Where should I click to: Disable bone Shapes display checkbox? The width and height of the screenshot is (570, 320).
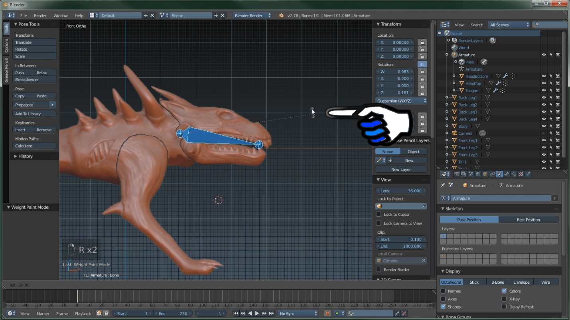pyautogui.click(x=443, y=307)
